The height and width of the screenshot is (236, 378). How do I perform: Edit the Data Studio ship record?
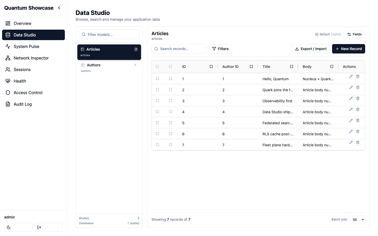point(351,109)
